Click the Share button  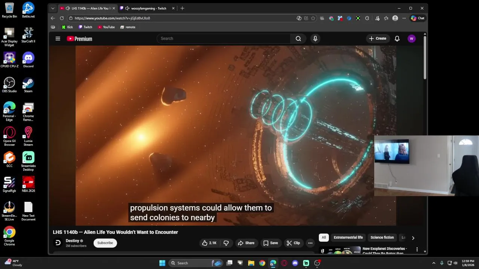coord(246,243)
